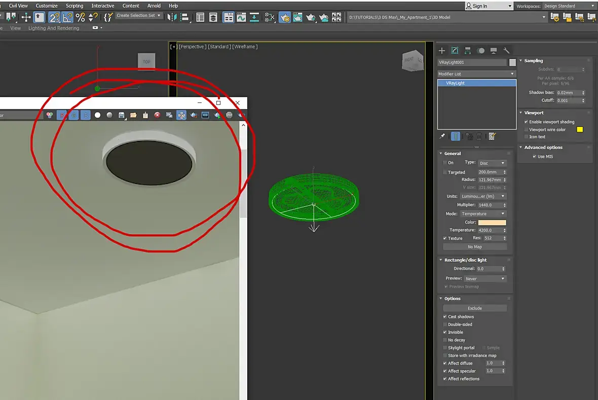Toggle Affect reflections checkbox
The height and width of the screenshot is (400, 598).
(445, 379)
